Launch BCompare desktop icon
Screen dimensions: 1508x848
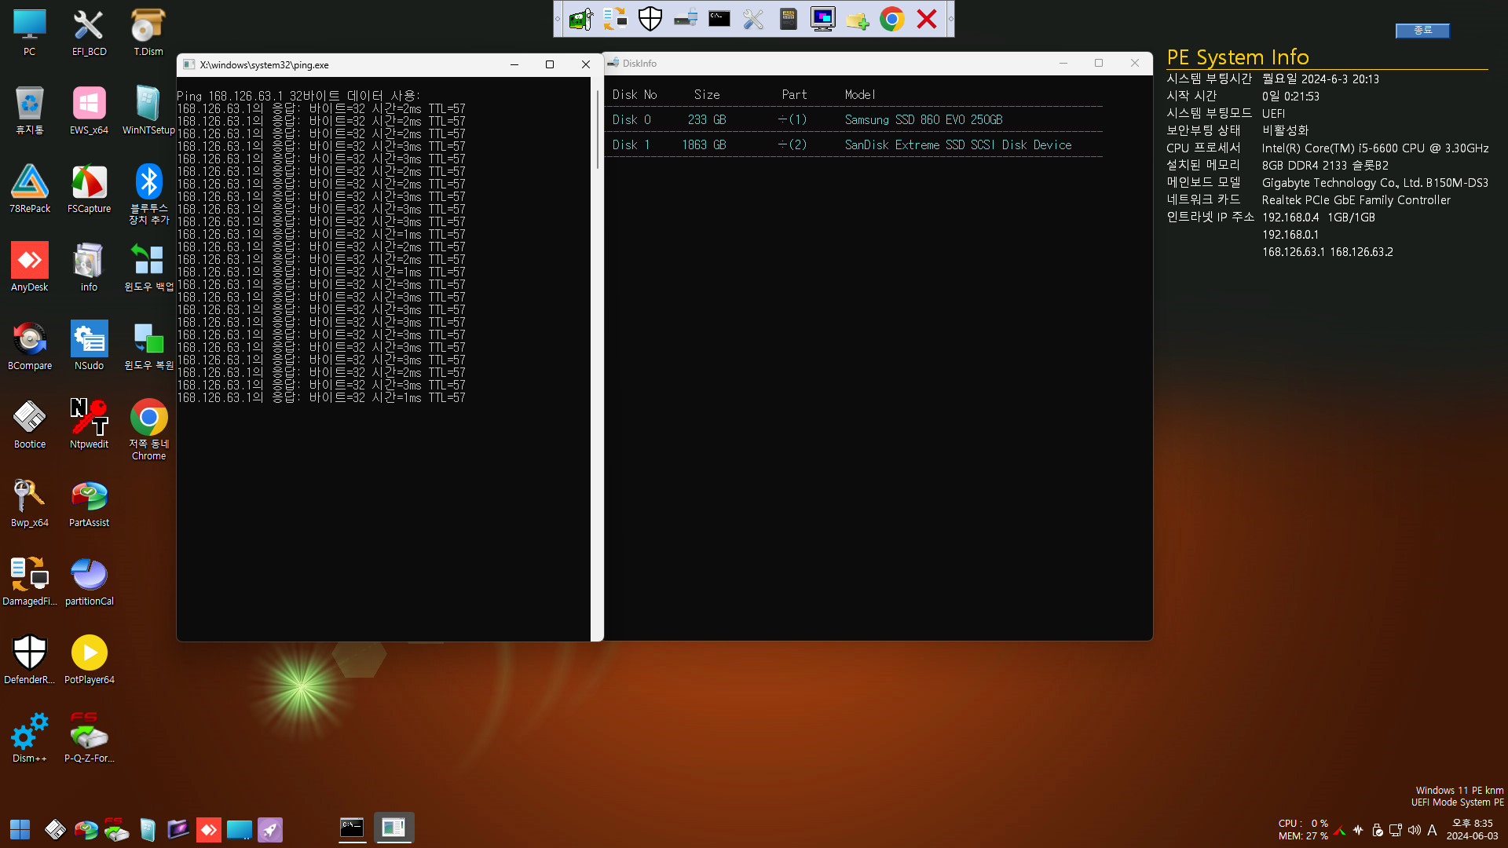pos(30,346)
